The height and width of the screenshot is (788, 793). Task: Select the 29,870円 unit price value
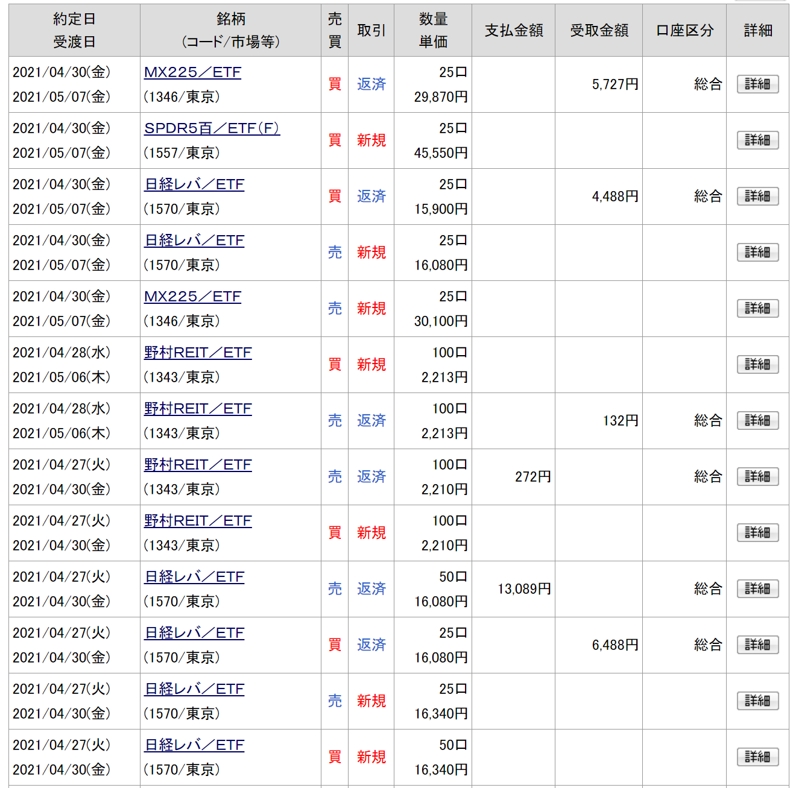coord(441,97)
